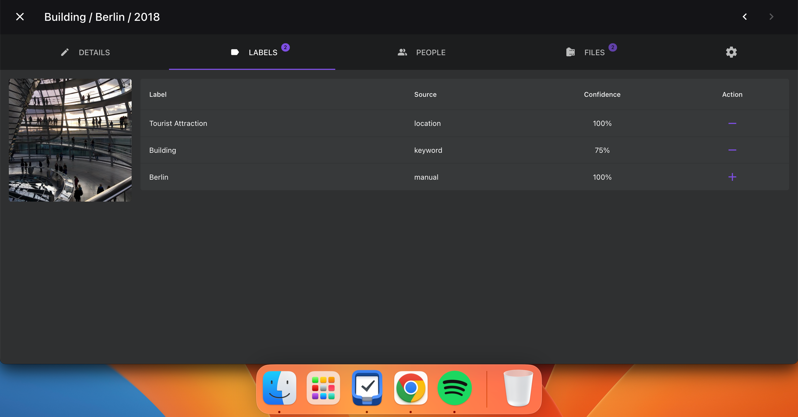Image resolution: width=798 pixels, height=417 pixels.
Task: Switch to the People tab
Action: pos(422,52)
